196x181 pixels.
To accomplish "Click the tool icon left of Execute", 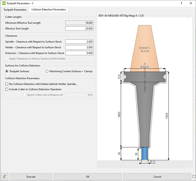I will click(x=5, y=176).
